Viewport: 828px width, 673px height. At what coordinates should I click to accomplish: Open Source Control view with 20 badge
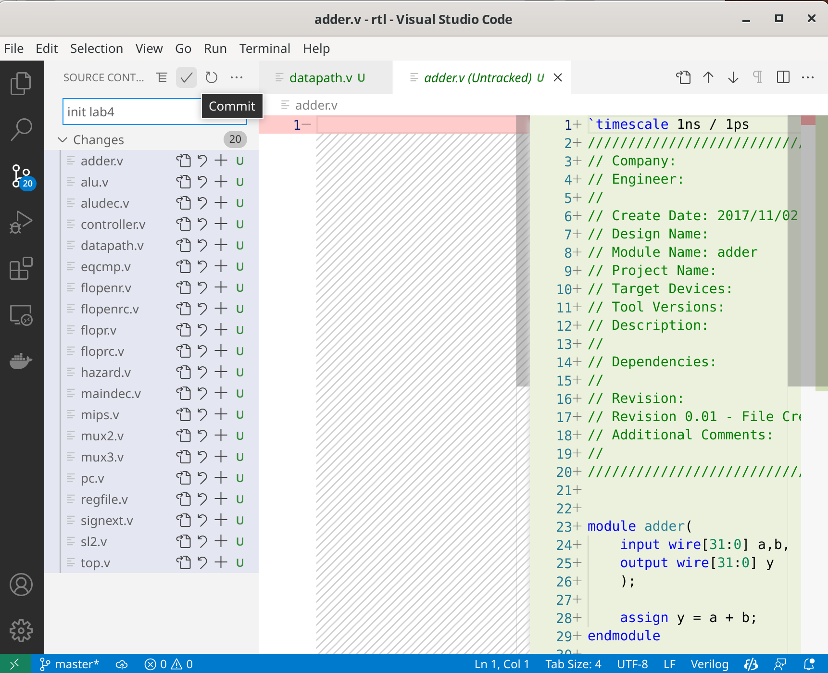point(22,176)
